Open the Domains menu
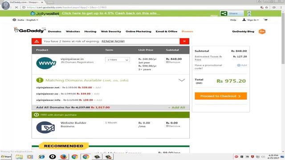The width and height of the screenshot is (285, 160). (x=54, y=32)
